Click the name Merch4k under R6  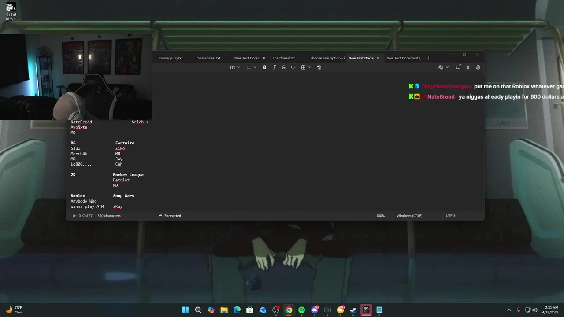click(x=79, y=154)
